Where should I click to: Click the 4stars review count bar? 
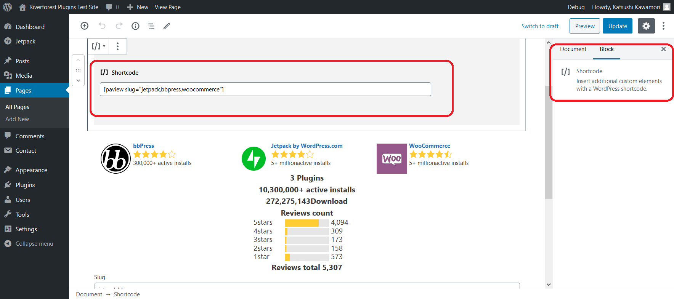(307, 231)
